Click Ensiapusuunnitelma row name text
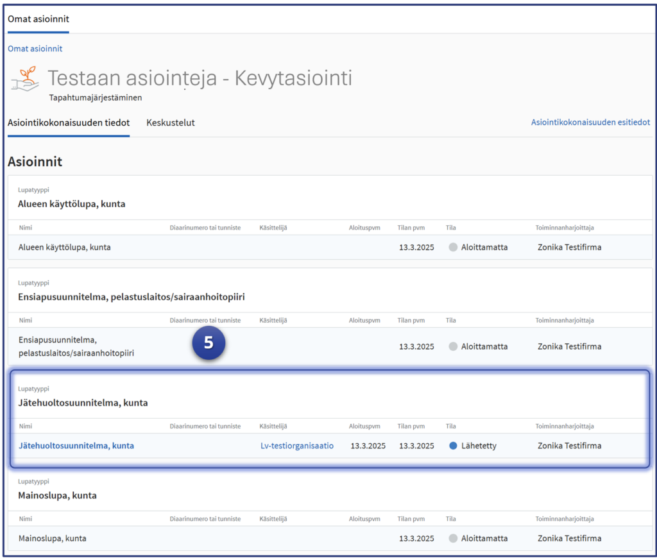Viewport: 657px width, 558px height. coord(76,346)
